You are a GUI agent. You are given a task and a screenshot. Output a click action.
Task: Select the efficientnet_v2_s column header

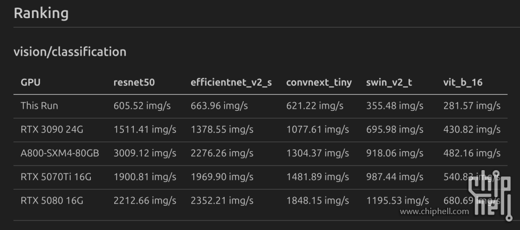click(231, 83)
